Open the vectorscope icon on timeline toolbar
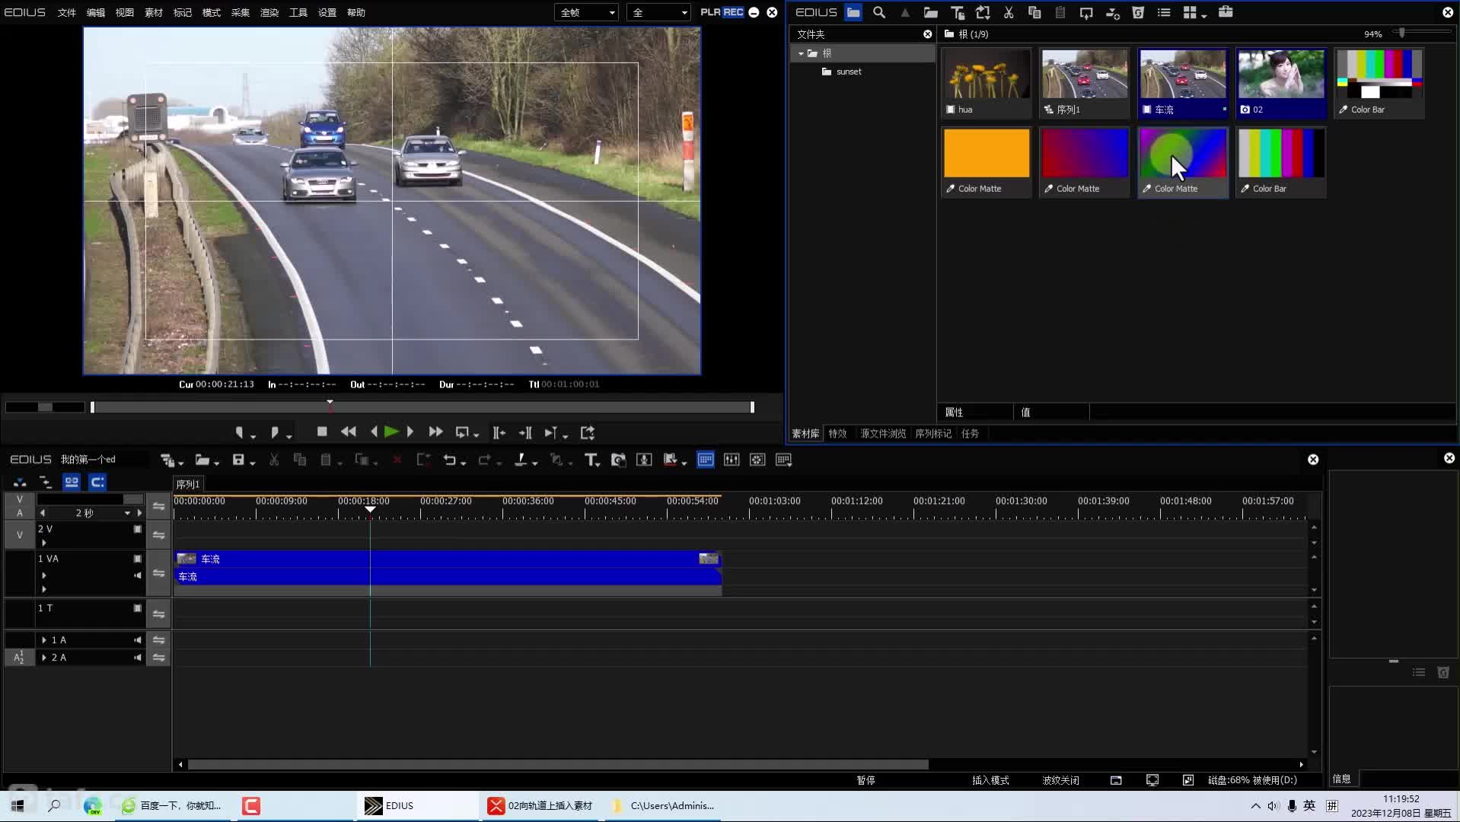1460x822 pixels. click(x=757, y=460)
